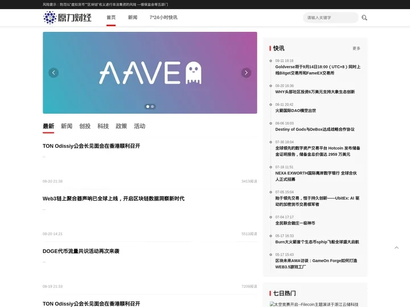Viewport: 410px width, 307px height.
Task: Click the back-to-top arrow icon
Action: click(x=397, y=247)
